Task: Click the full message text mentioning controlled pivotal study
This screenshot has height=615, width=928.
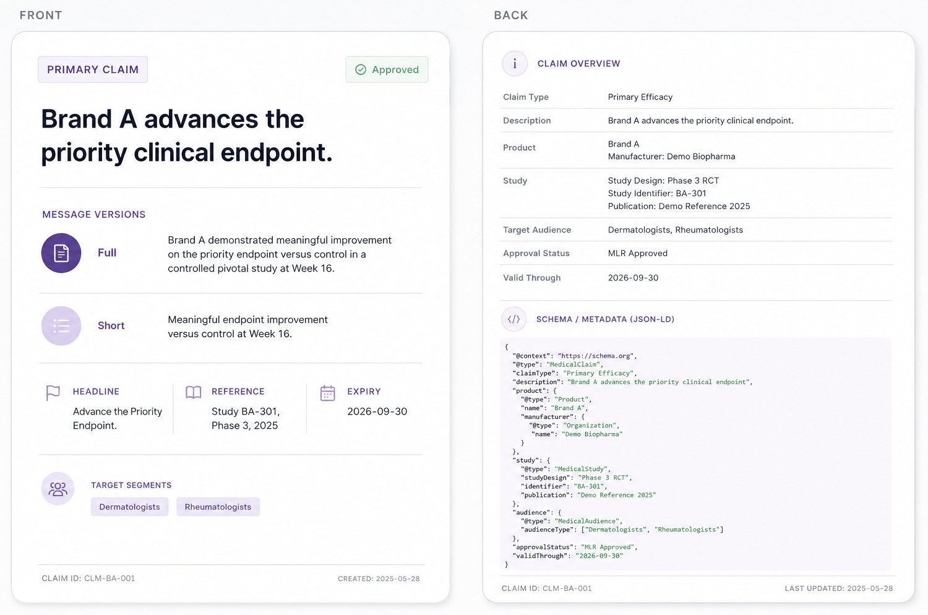Action: [x=280, y=254]
